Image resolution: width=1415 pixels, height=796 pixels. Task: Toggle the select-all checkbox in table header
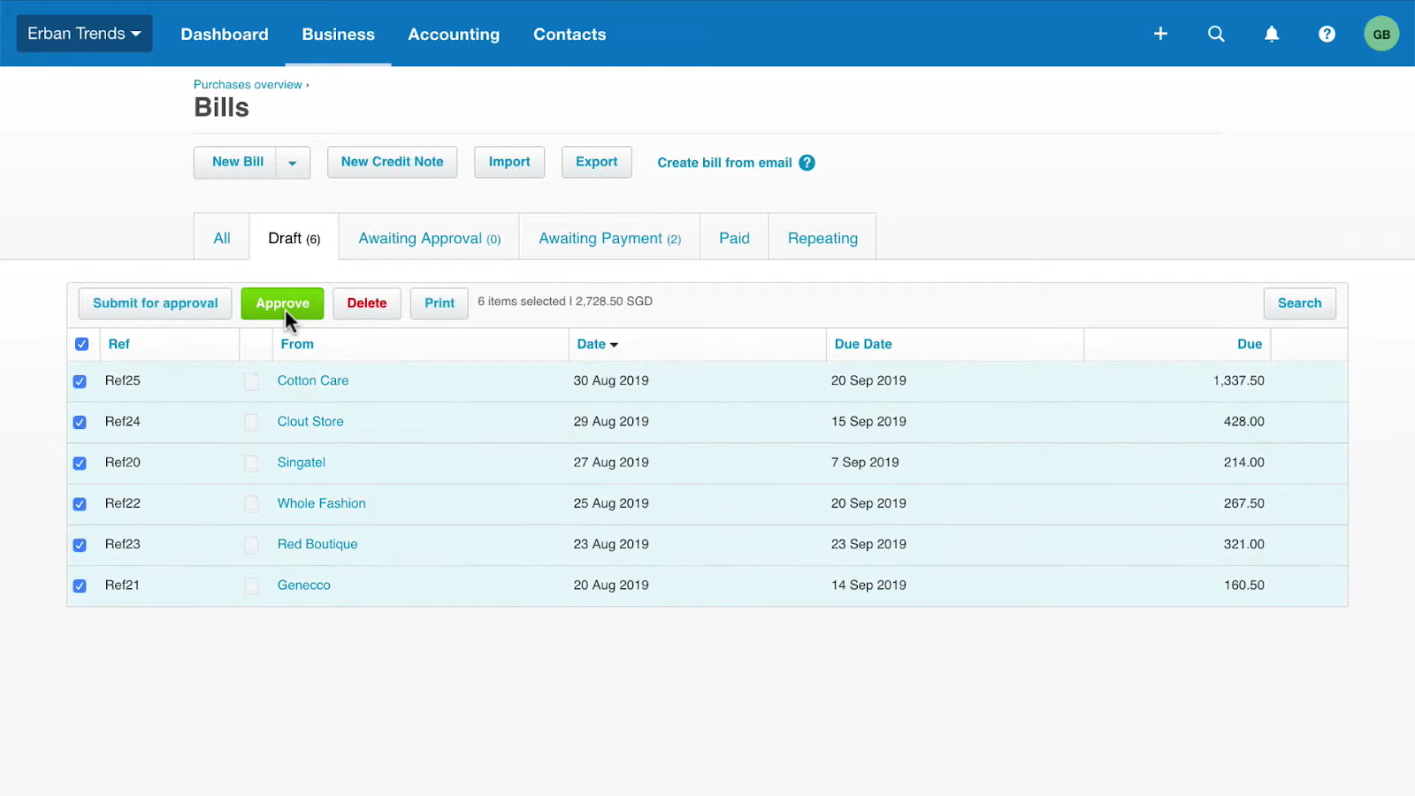tap(81, 344)
